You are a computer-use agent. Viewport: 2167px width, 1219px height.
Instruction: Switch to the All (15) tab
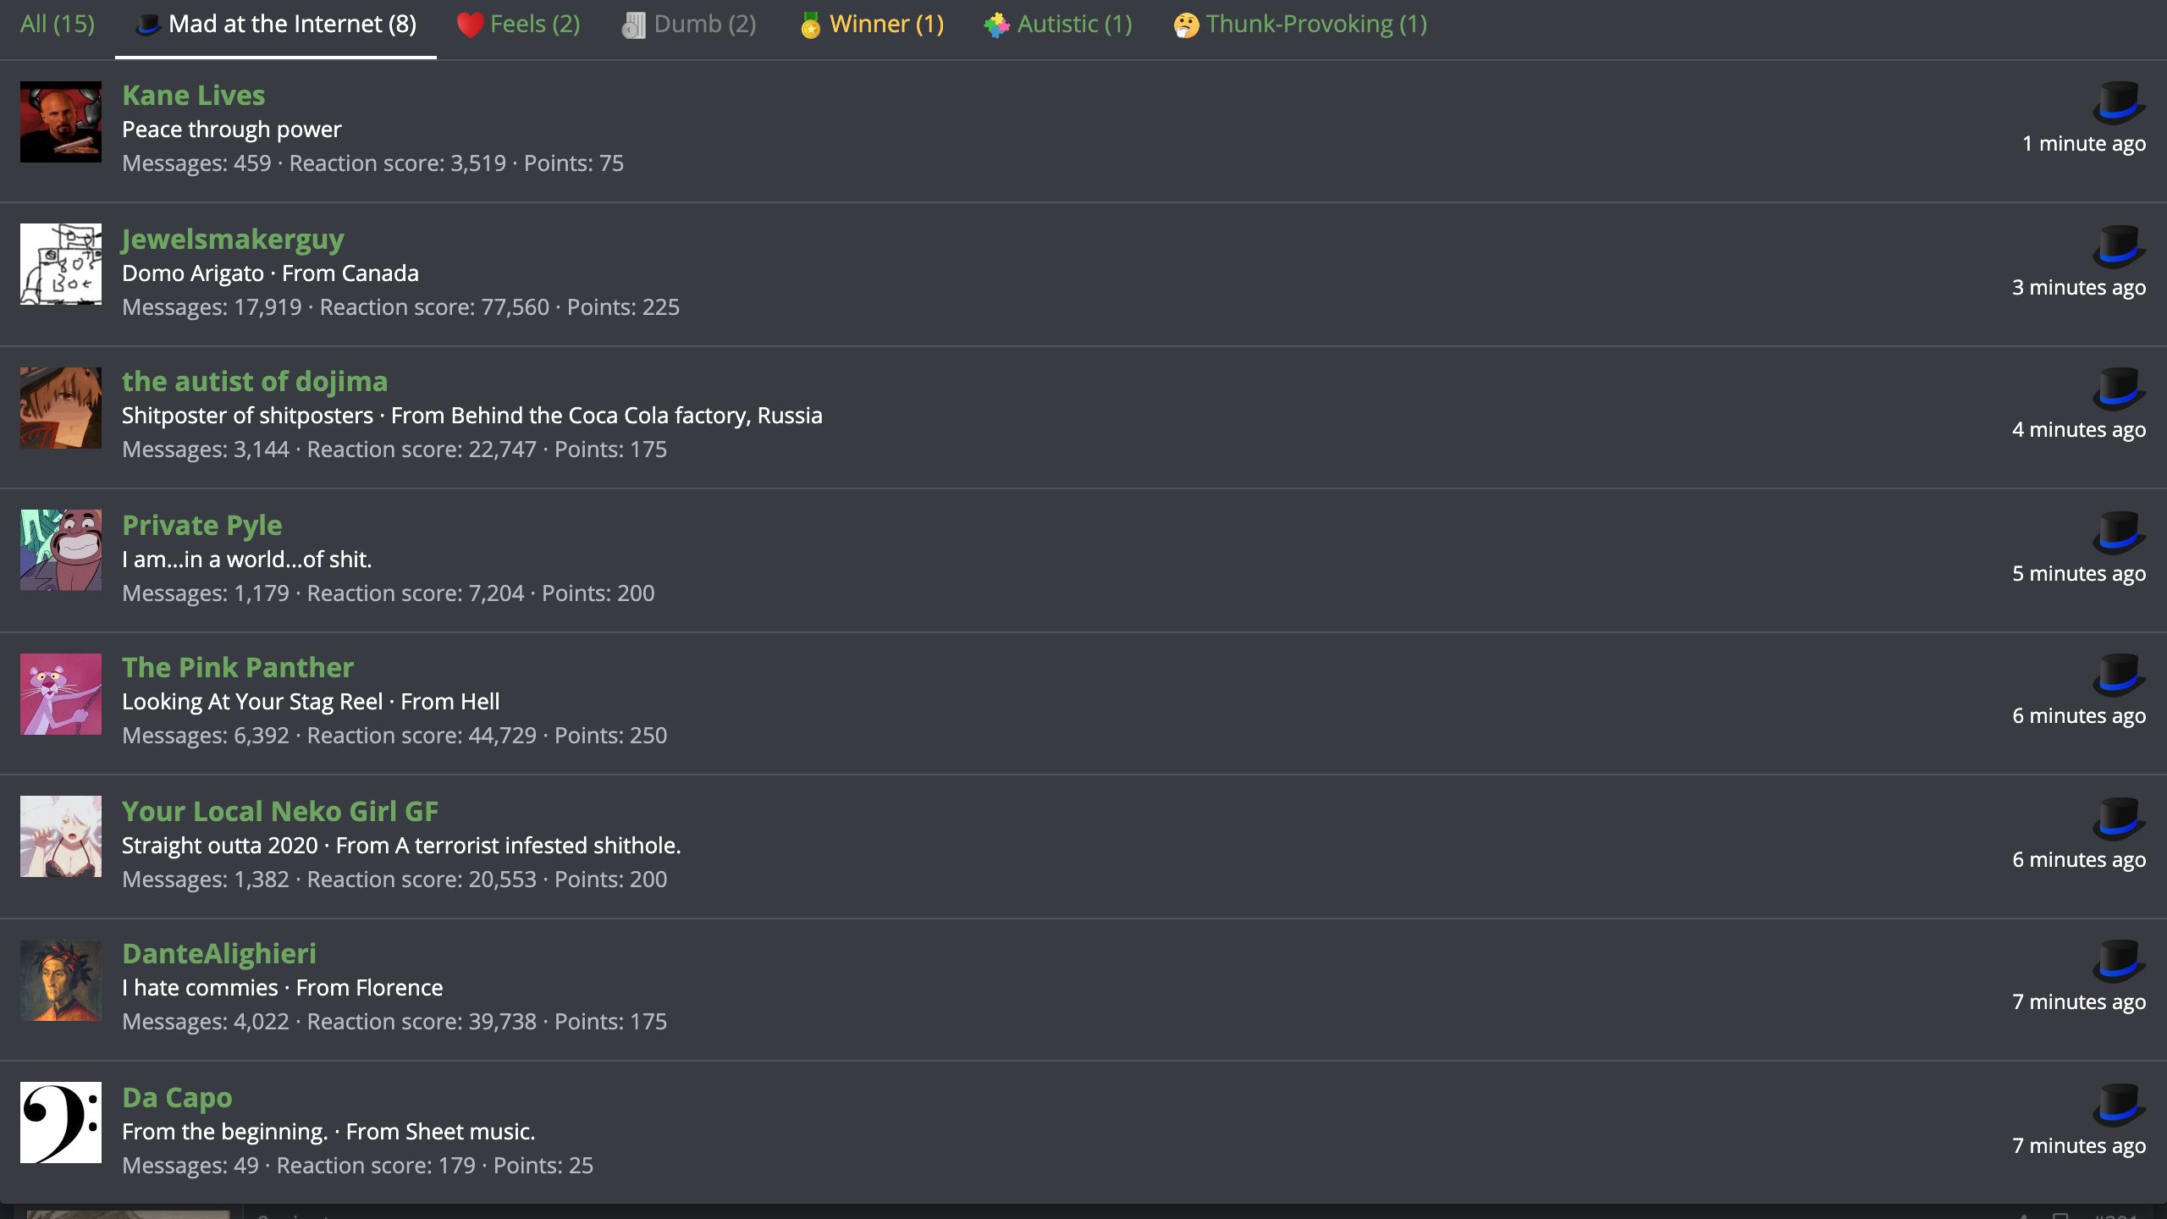point(58,24)
